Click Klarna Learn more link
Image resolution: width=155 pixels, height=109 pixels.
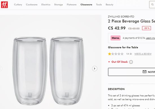tap(150, 38)
